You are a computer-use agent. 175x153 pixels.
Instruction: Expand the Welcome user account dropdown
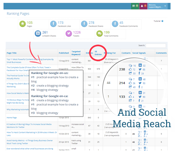(x=157, y=6)
